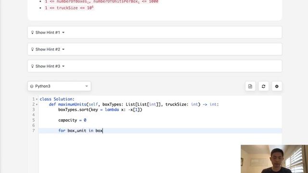Open editor settings gear icon
The width and height of the screenshot is (308, 173).
tap(277, 86)
